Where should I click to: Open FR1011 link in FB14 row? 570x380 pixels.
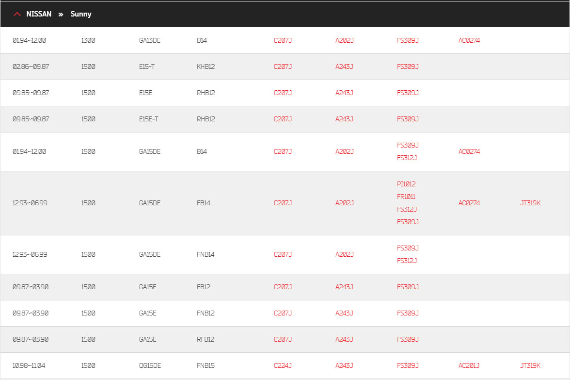tap(406, 197)
